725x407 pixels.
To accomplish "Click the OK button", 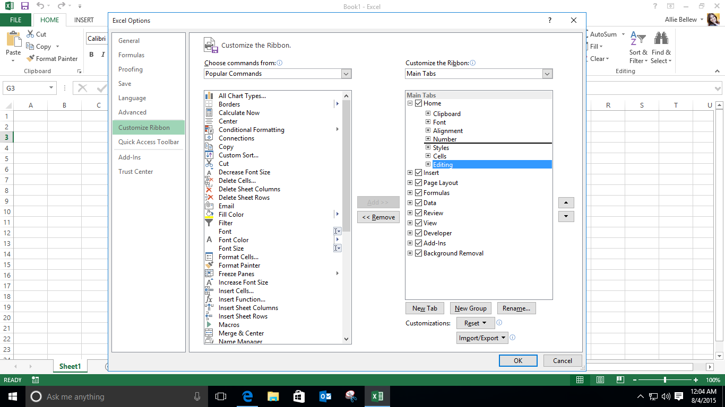I will coord(518,361).
